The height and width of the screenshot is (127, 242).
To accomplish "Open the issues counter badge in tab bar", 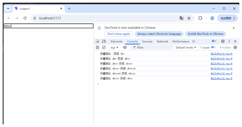I will click(x=214, y=41).
